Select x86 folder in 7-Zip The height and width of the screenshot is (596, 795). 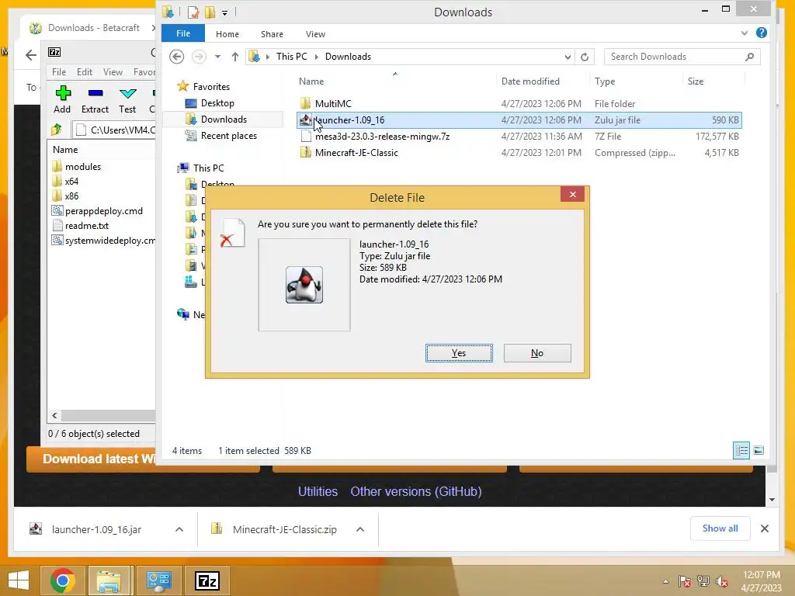[x=65, y=196]
